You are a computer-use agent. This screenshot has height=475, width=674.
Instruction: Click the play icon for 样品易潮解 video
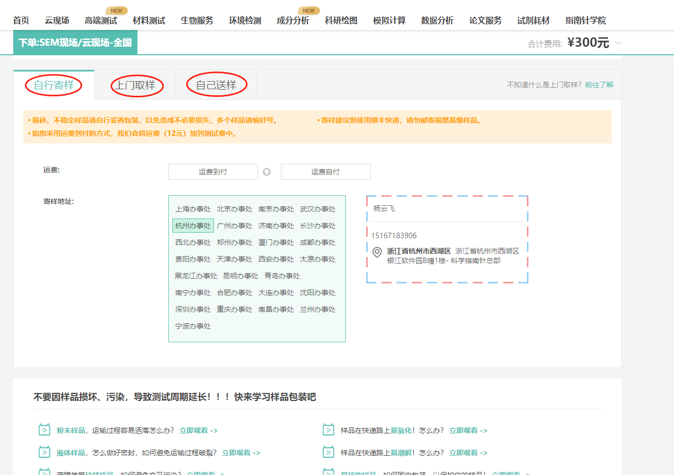point(329,453)
